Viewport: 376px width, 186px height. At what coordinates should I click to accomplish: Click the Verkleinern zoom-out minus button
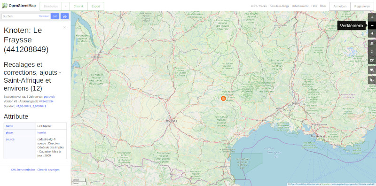tap(372, 25)
